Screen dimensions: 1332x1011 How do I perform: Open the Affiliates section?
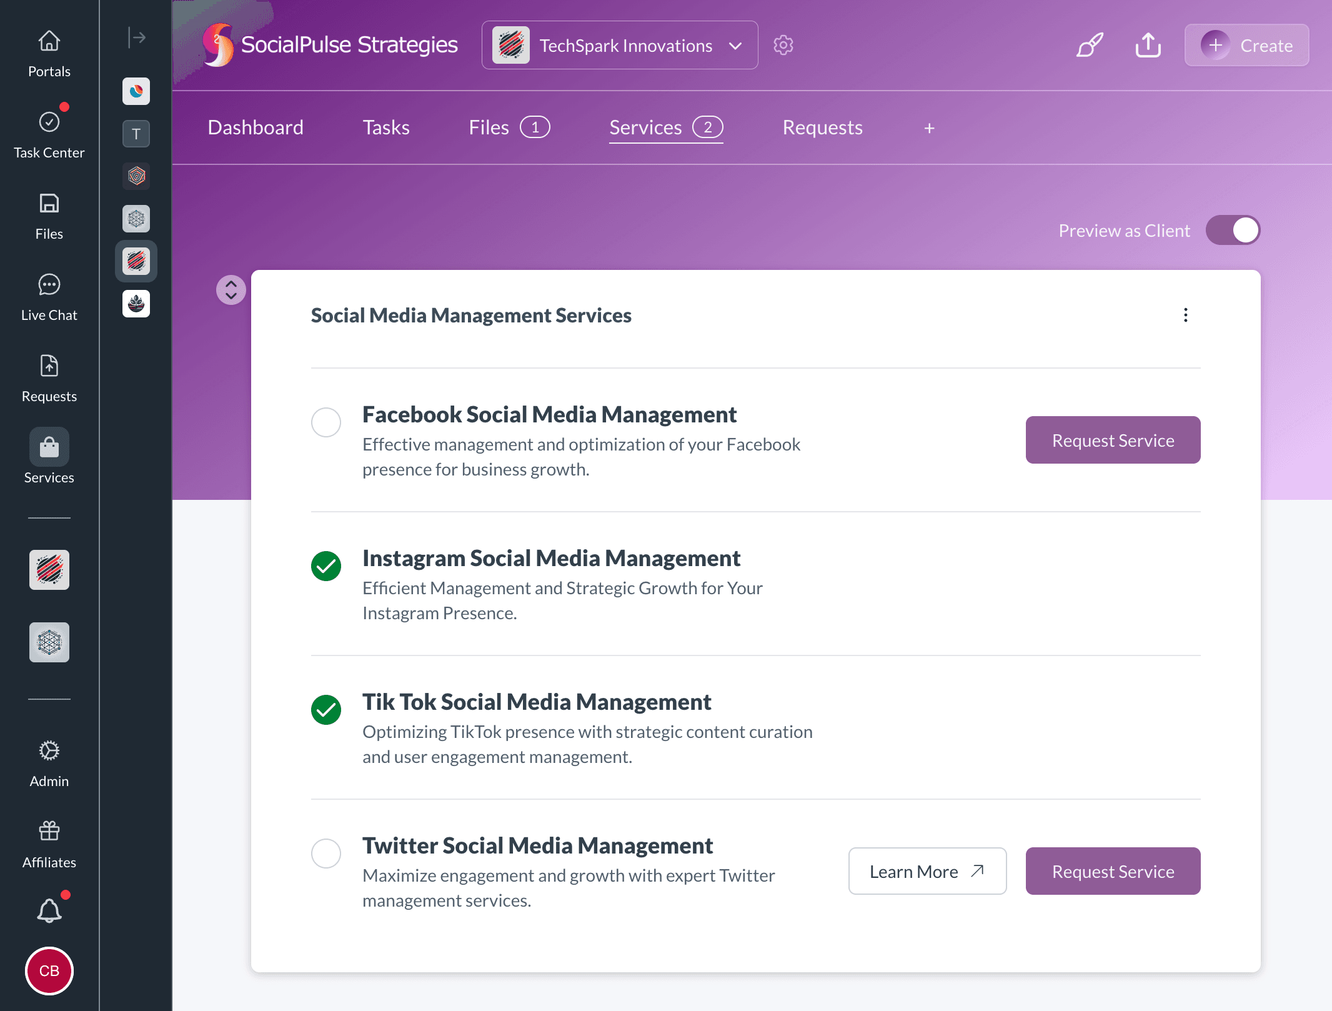(x=49, y=842)
